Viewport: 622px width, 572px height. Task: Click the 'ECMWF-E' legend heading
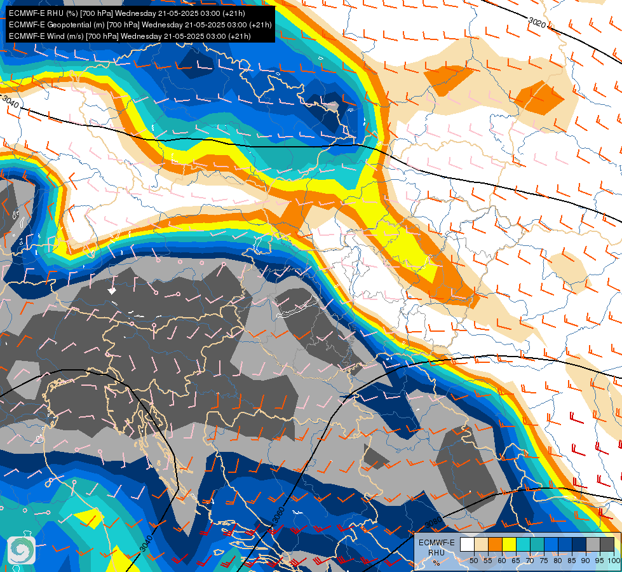click(436, 543)
